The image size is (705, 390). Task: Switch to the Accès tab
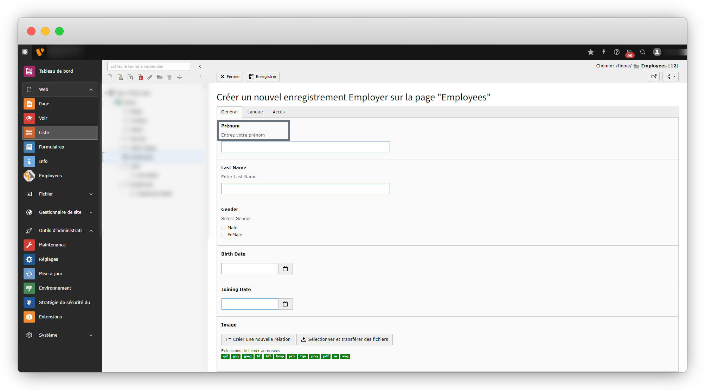click(x=278, y=112)
